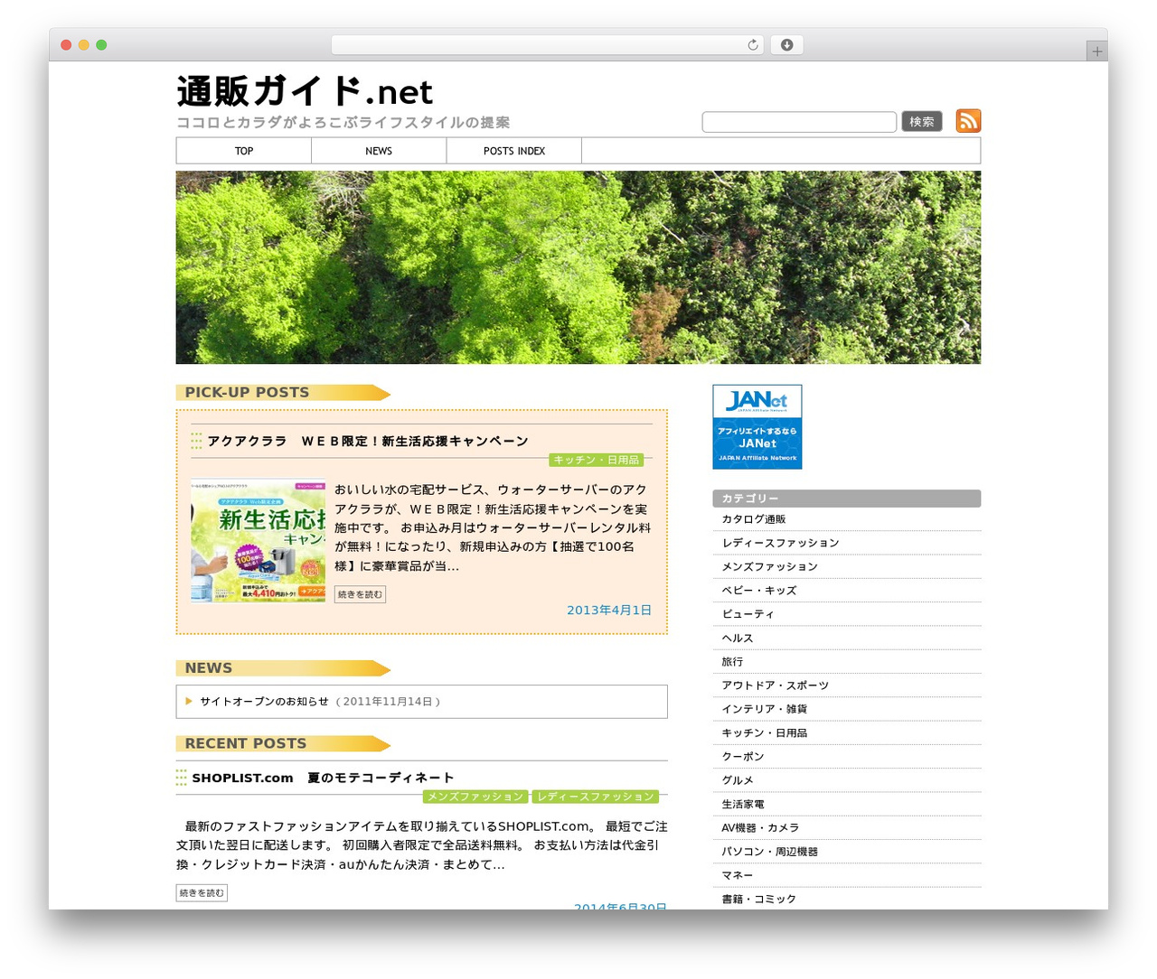The width and height of the screenshot is (1157, 979).
Task: Open the POSTS INDEX menu item
Action: (x=514, y=151)
